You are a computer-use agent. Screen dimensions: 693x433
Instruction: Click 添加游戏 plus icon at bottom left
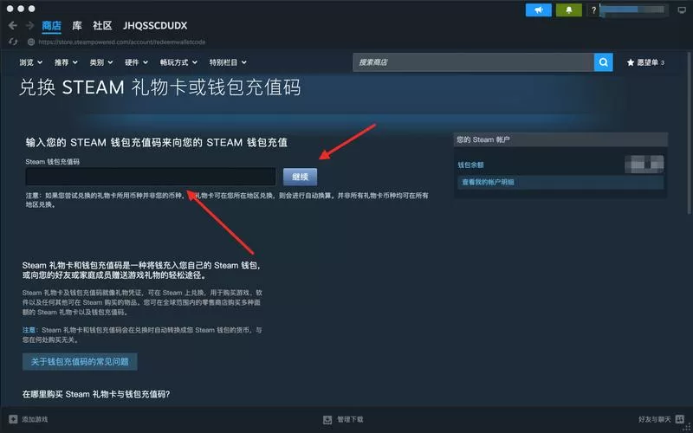[x=13, y=419]
